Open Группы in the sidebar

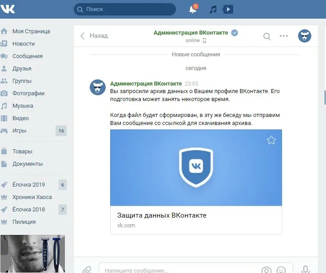coord(22,81)
